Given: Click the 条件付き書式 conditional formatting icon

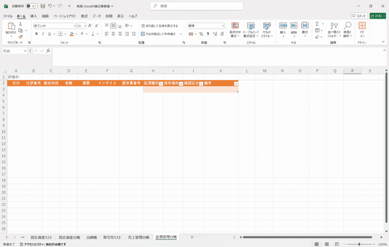Looking at the screenshot, I should (235, 30).
